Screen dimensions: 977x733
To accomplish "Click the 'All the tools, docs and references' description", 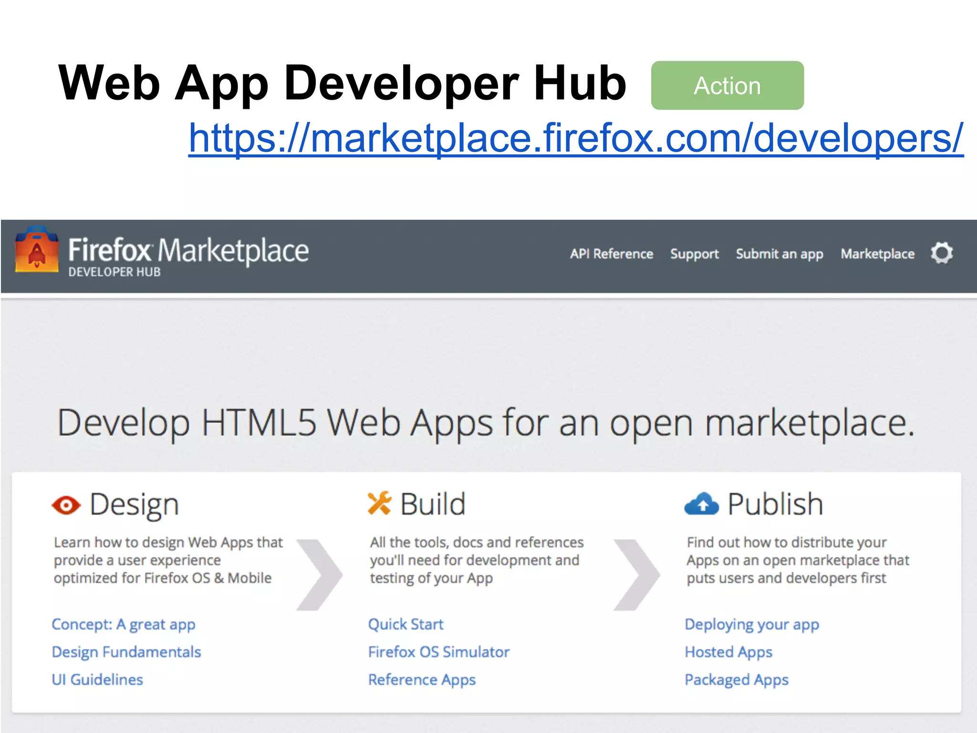I will pyautogui.click(x=477, y=560).
